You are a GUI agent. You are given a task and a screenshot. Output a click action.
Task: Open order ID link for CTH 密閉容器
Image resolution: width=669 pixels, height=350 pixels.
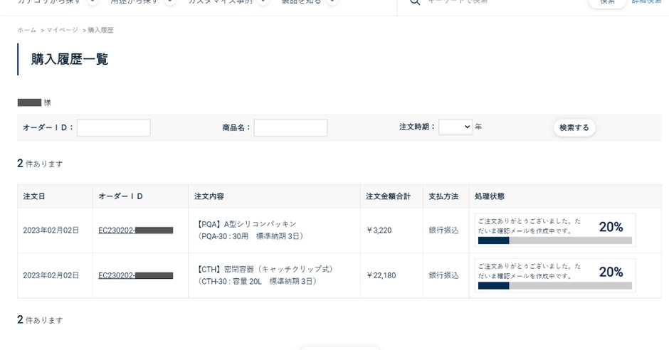pyautogui.click(x=135, y=275)
